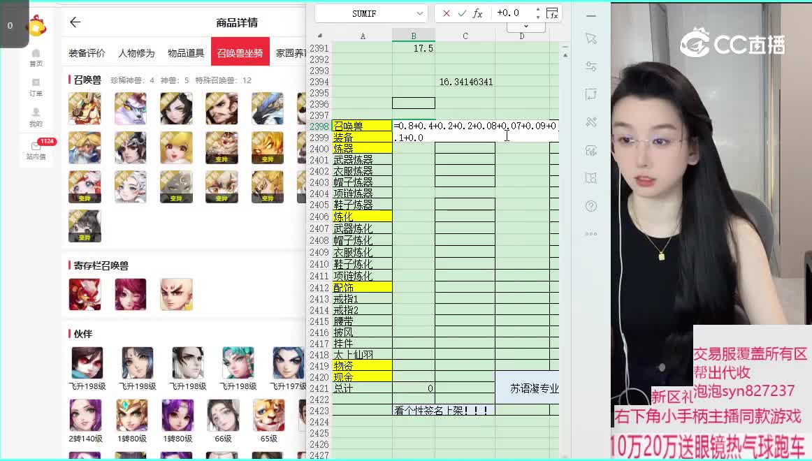The height and width of the screenshot is (461, 812).
Task: Click the back arrow beside 商品详情
Action: click(x=75, y=22)
